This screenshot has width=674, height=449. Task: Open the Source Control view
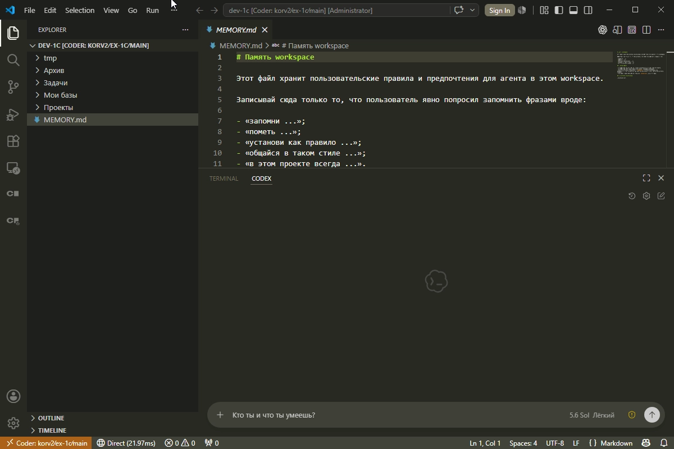click(13, 87)
